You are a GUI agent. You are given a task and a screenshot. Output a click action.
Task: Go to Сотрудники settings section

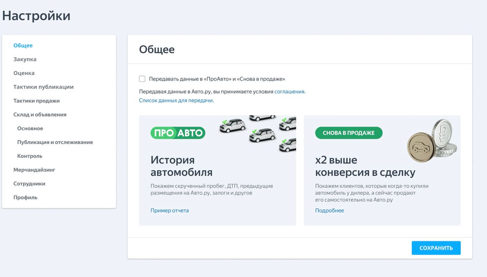pos(29,183)
